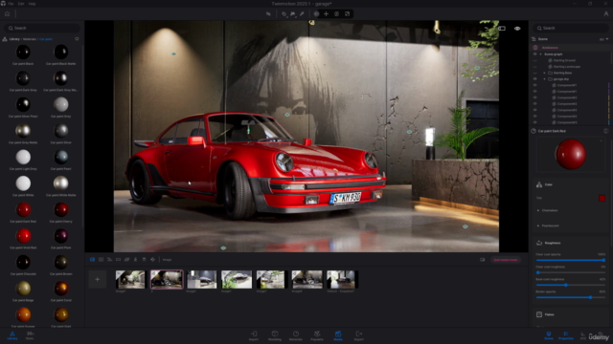Expand the Starting Base folder
Image resolution: width=613 pixels, height=344 pixels.
coord(545,73)
